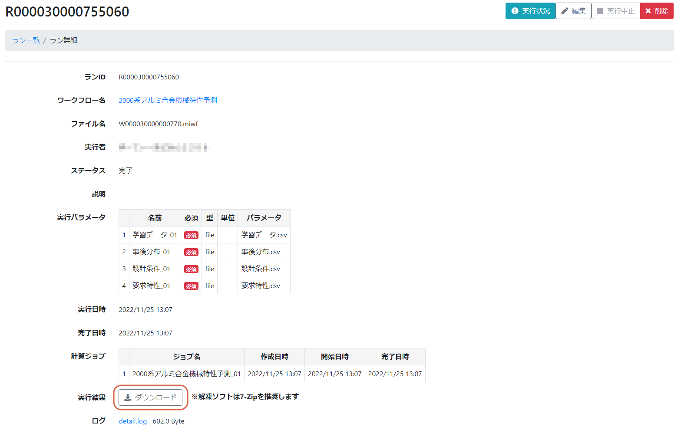Click the ジョブ名 column header
This screenshot has height=430, width=681.
tap(187, 357)
